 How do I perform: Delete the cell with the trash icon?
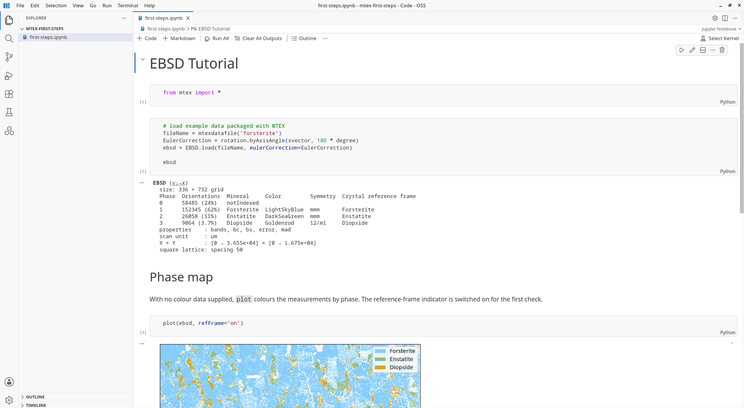pos(722,50)
